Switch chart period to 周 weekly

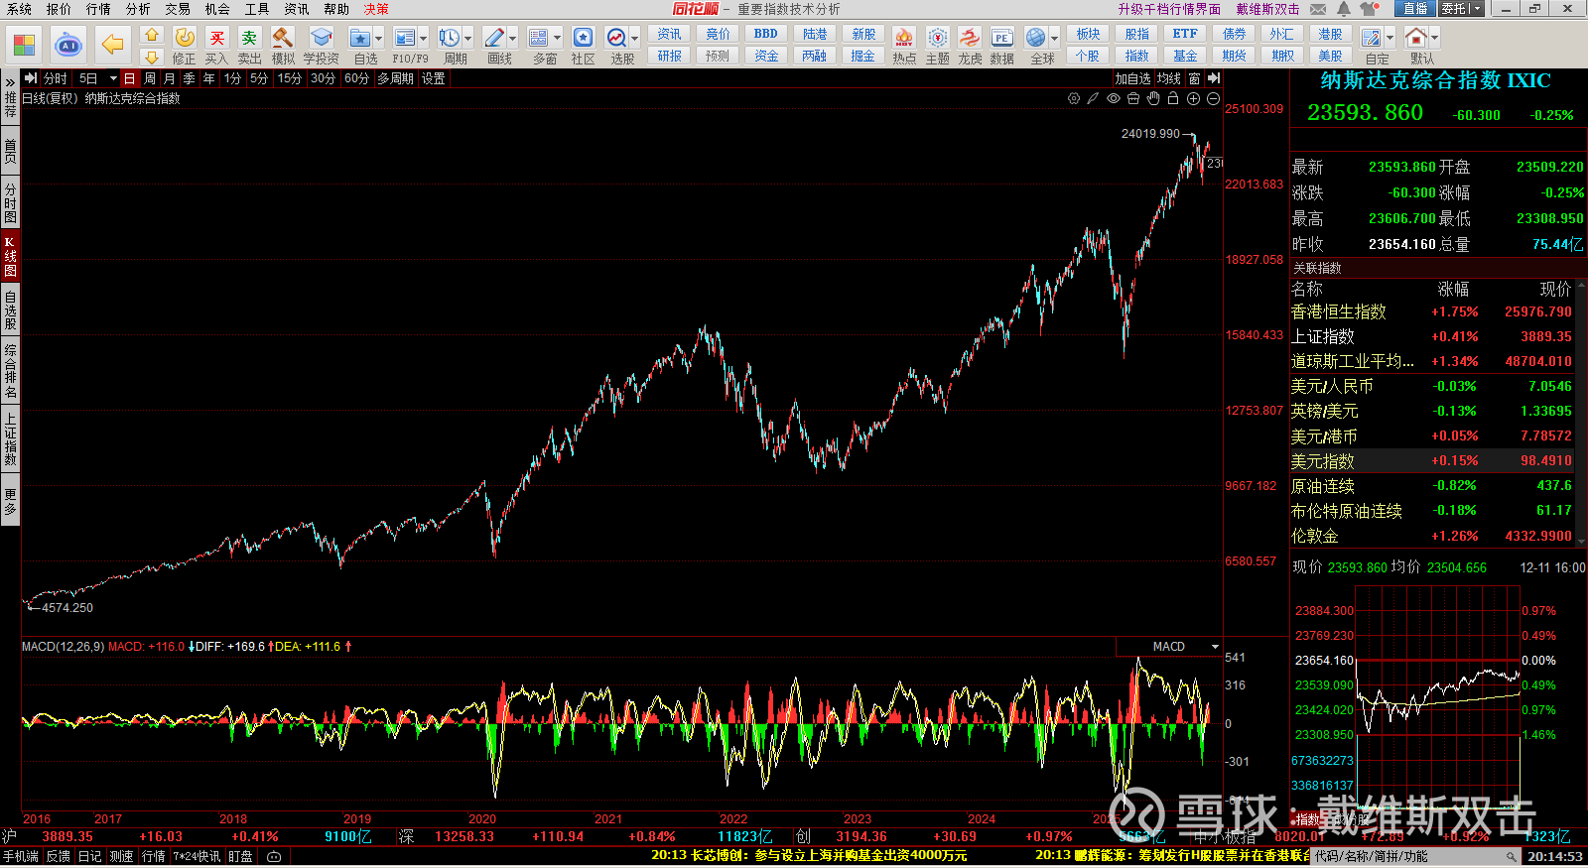150,78
